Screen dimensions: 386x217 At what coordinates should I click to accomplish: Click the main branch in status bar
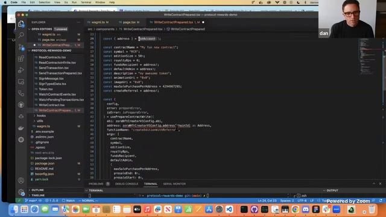click(31, 201)
